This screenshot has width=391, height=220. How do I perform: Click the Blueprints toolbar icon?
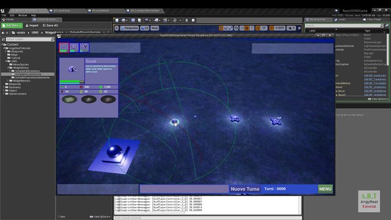point(156,20)
